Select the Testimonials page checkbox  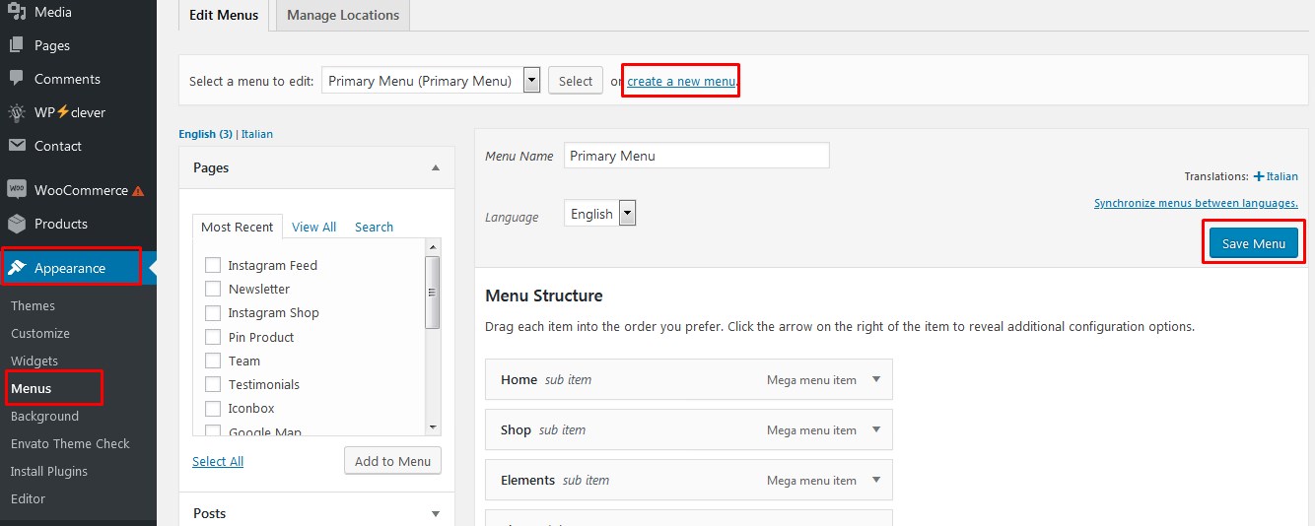[212, 384]
